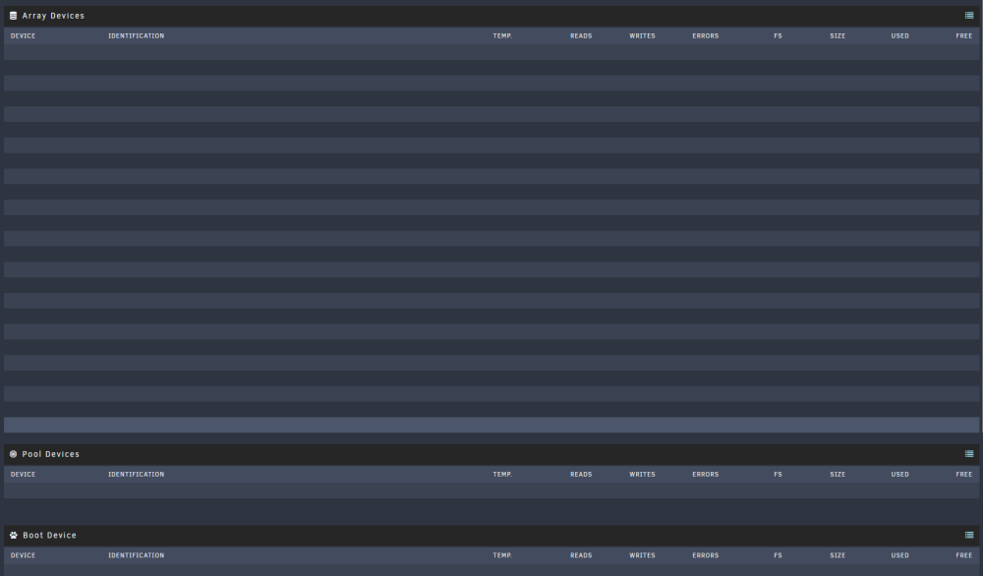Viewport: 983px width, 576px height.
Task: Click FS header in Boot Device table
Action: point(778,555)
